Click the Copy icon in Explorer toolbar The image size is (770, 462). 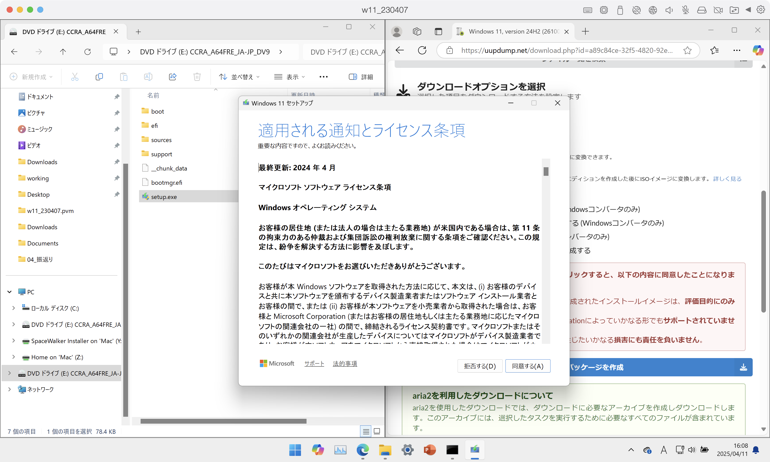click(99, 77)
